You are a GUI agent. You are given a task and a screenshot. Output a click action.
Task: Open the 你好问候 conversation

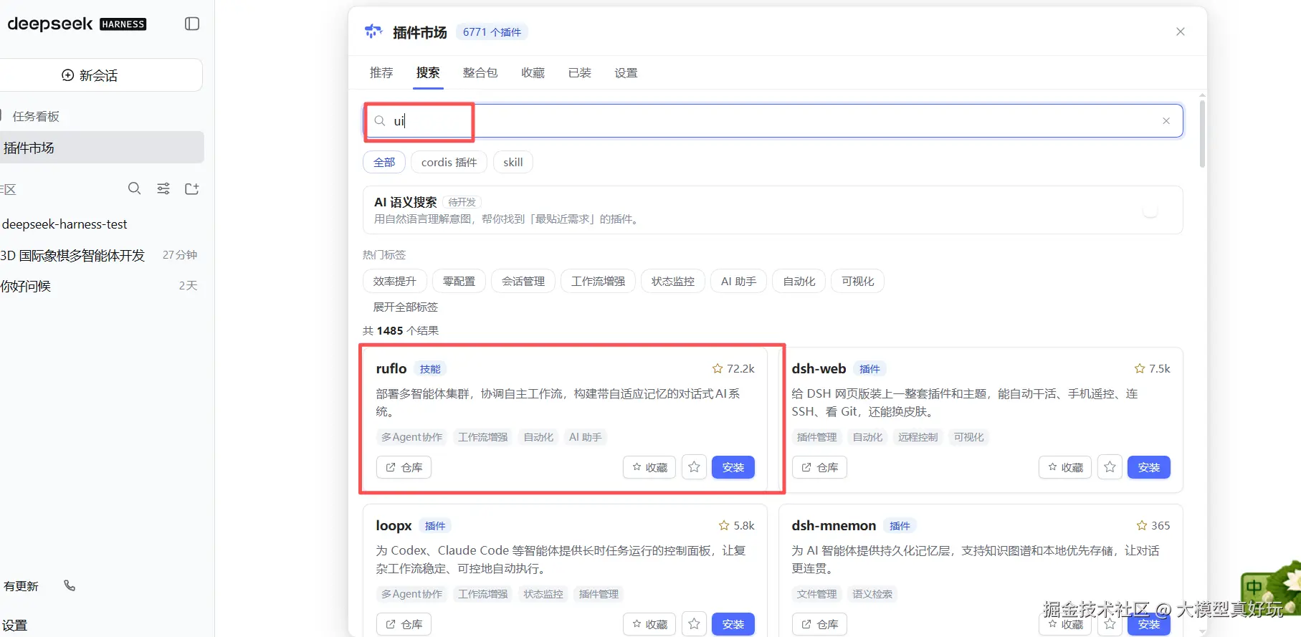pyautogui.click(x=99, y=286)
